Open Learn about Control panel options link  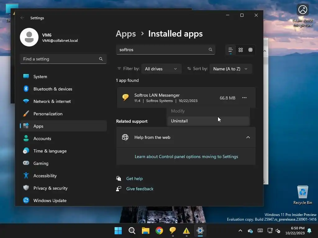click(x=186, y=156)
